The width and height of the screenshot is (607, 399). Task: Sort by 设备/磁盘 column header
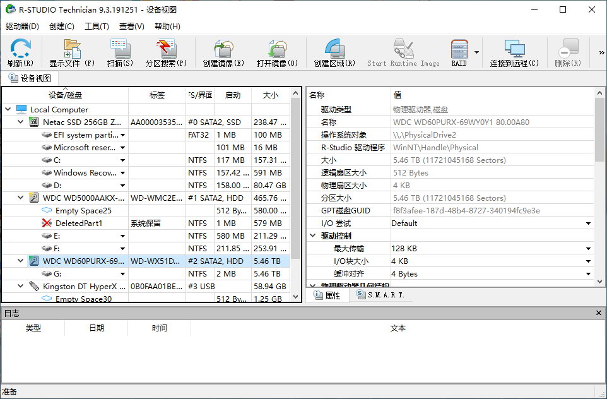65,95
